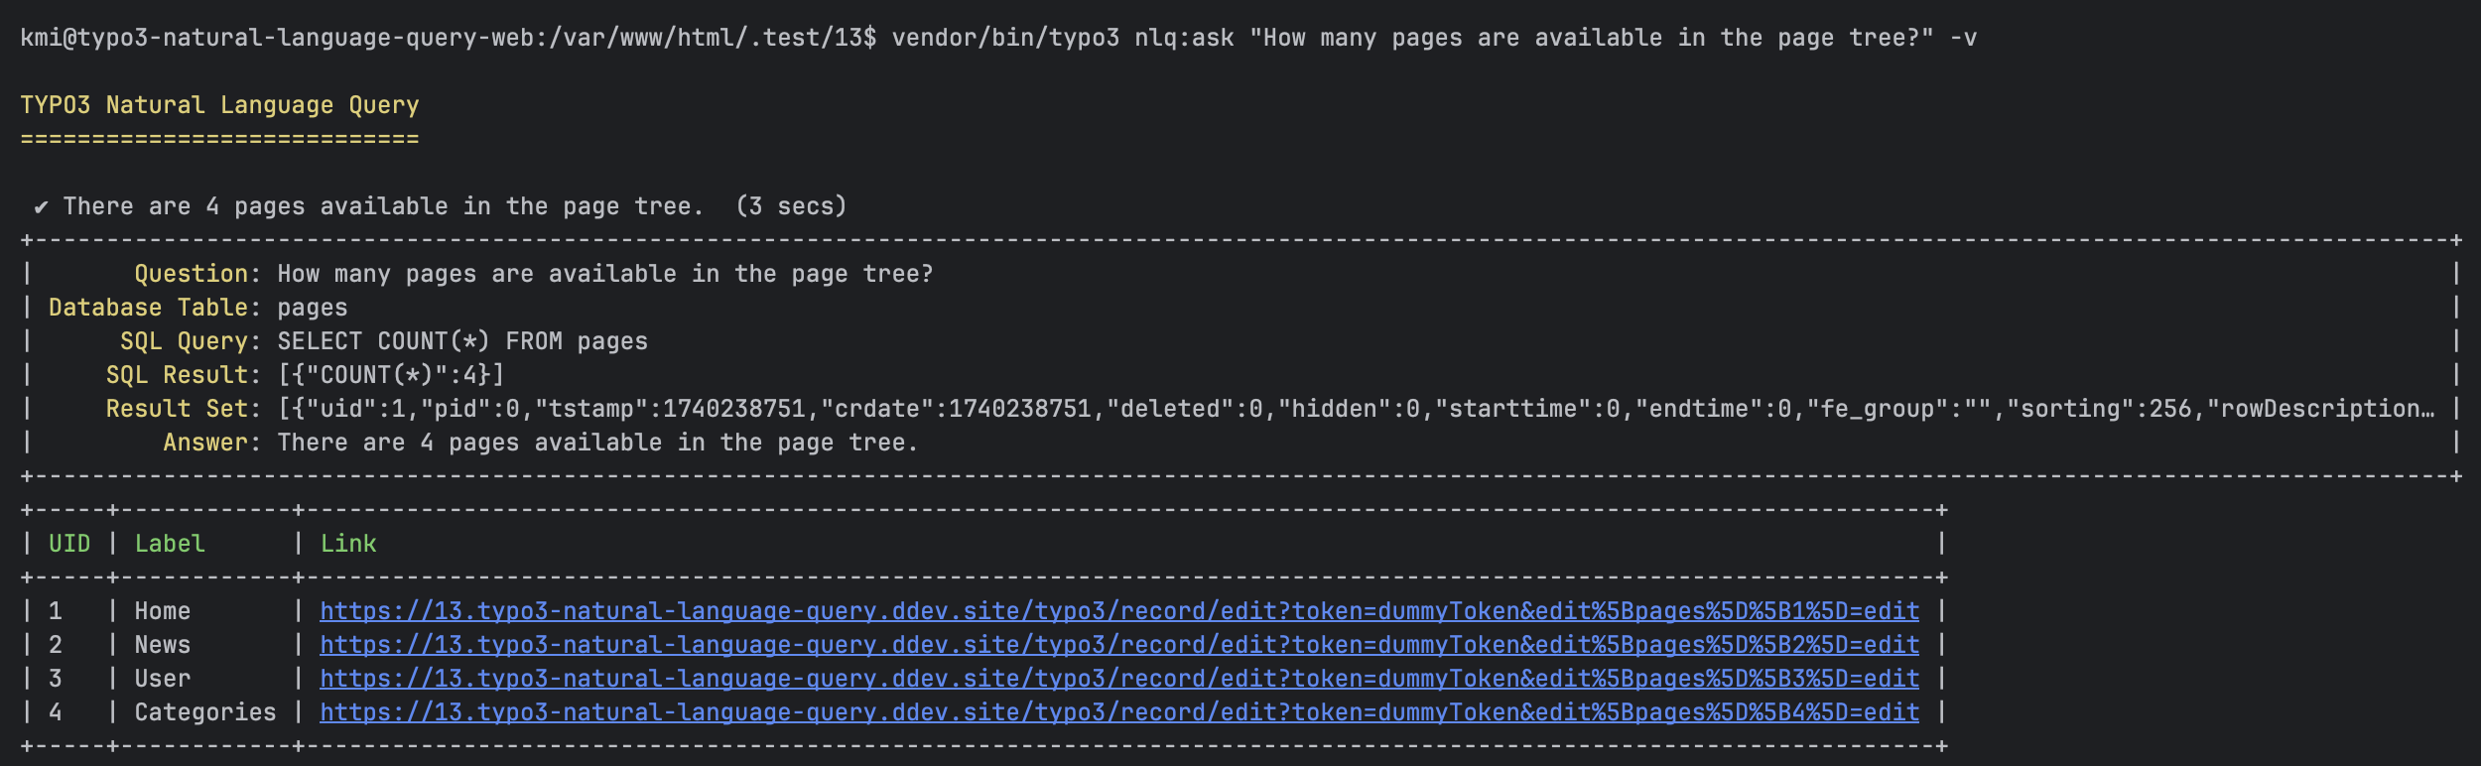
Task: Open the edit link for Home page
Action: [x=1118, y=611]
